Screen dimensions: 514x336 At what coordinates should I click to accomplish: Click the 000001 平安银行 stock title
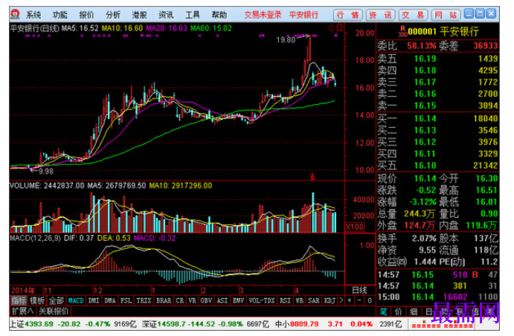[443, 31]
